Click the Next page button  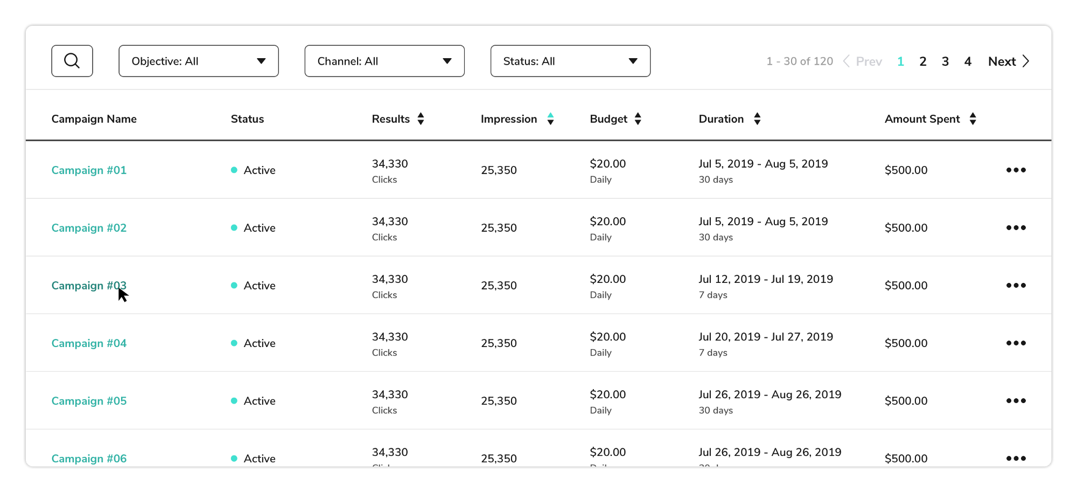click(1008, 61)
